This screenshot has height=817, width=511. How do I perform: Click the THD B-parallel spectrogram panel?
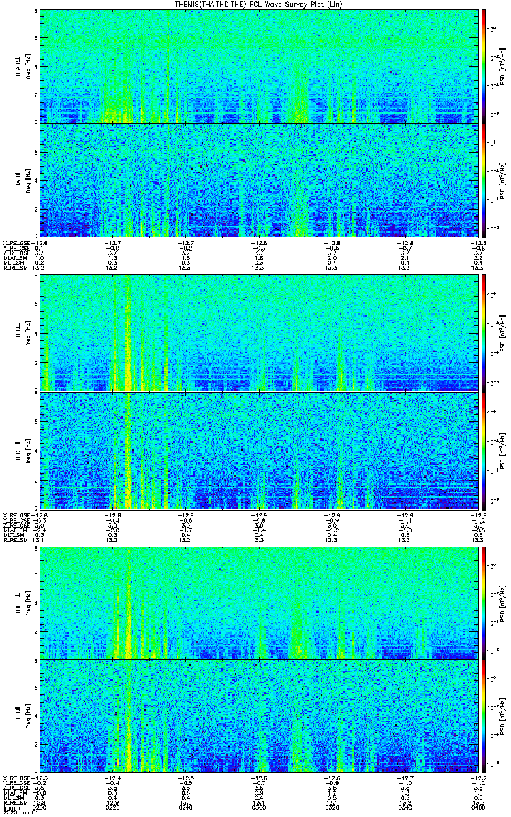[260, 449]
